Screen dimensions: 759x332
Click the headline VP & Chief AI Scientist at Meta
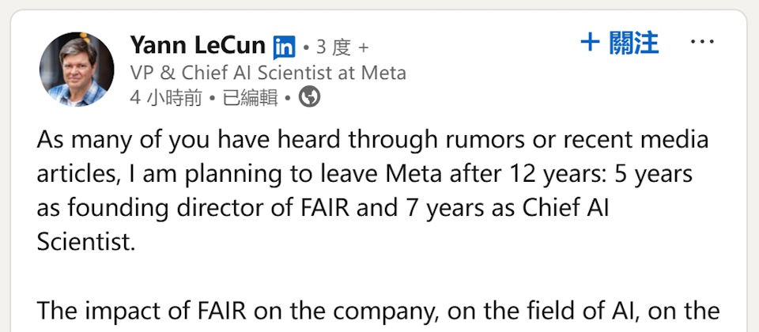pos(268,73)
